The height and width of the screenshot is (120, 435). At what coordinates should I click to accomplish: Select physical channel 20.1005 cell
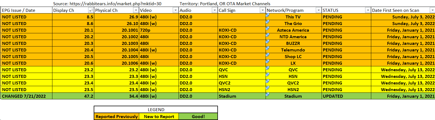coord(116,56)
